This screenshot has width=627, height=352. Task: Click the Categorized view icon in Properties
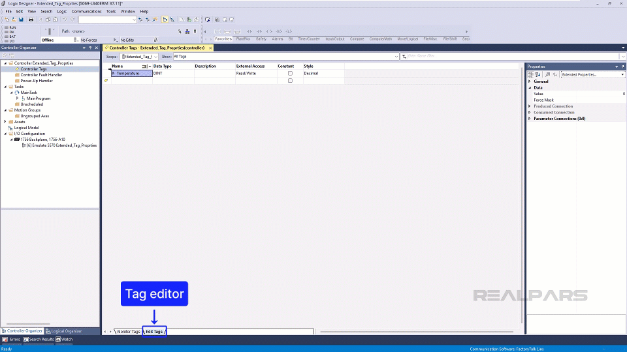(530, 74)
